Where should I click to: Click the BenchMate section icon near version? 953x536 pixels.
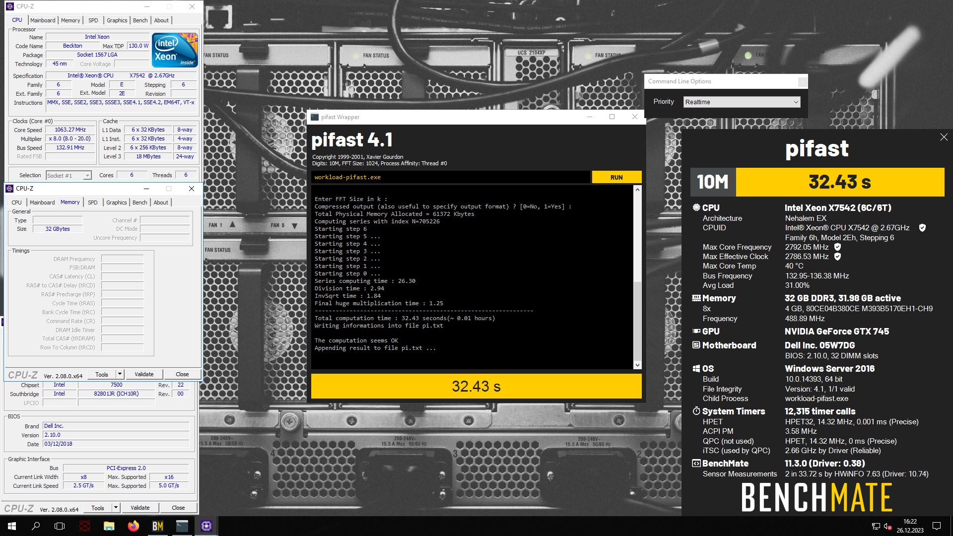pyautogui.click(x=696, y=464)
